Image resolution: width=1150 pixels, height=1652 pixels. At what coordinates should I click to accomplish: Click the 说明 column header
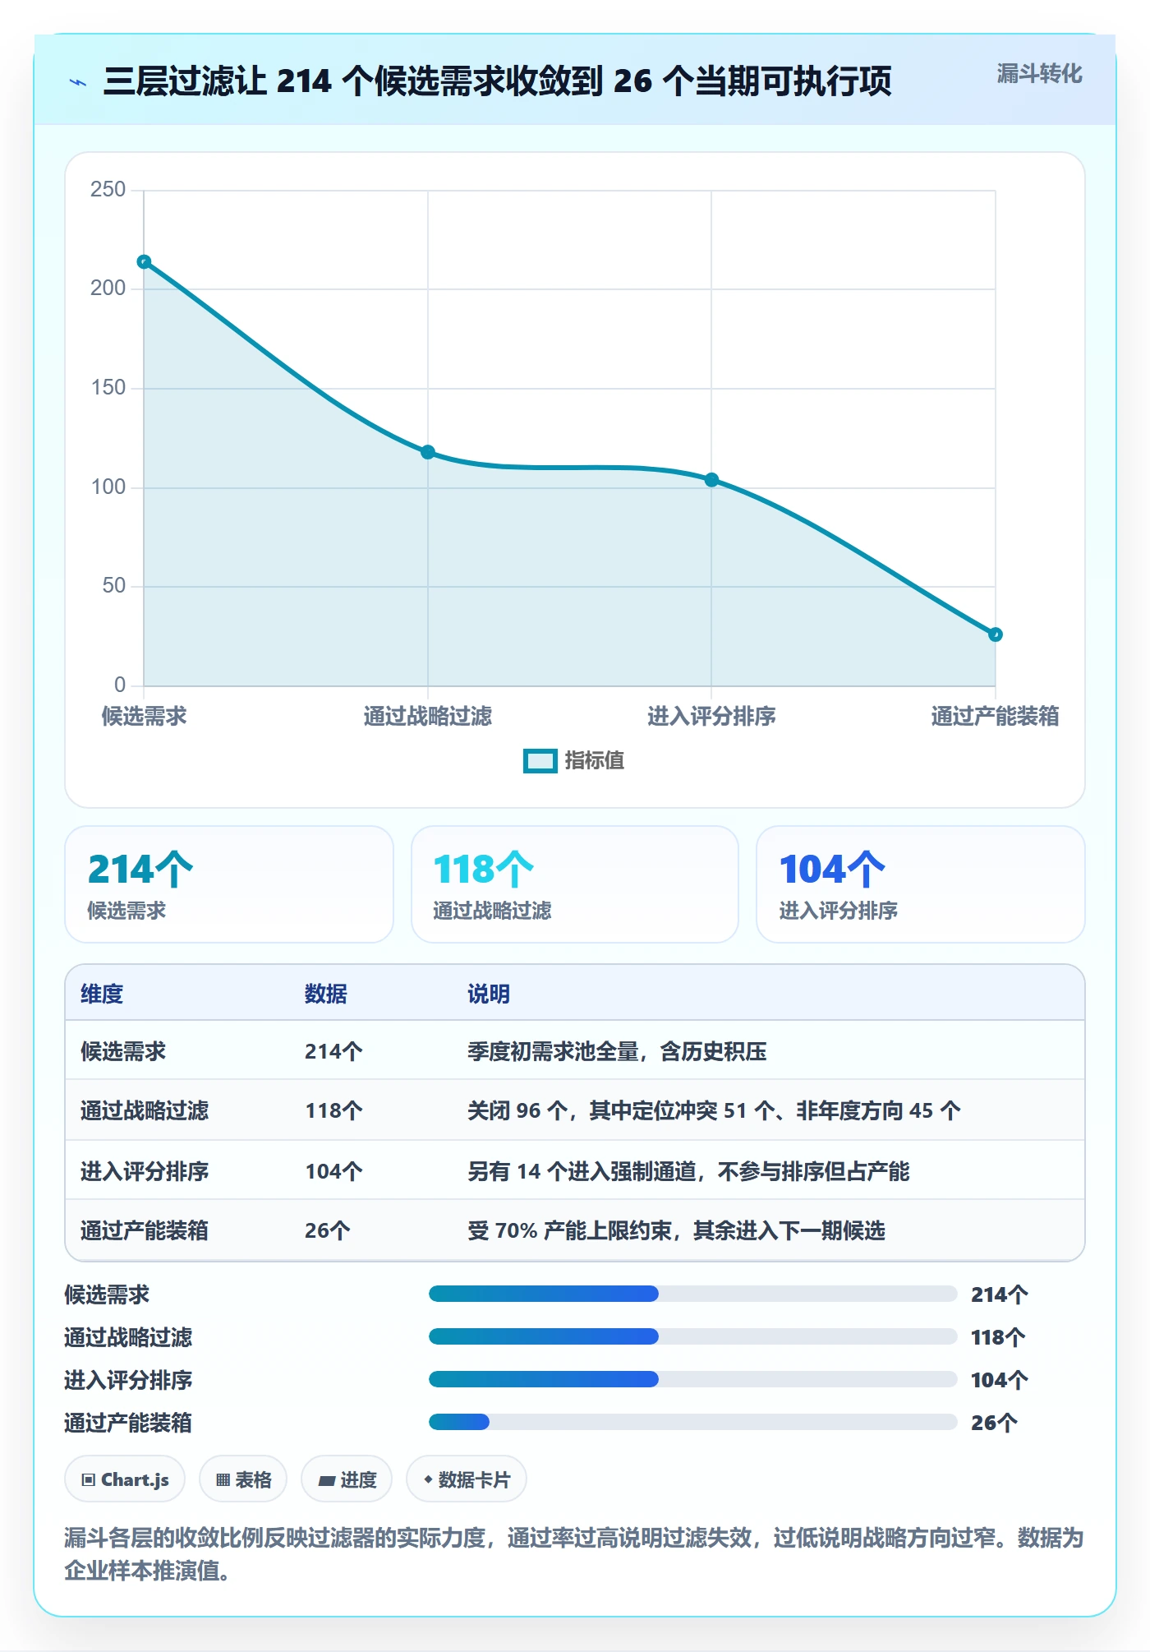(489, 994)
